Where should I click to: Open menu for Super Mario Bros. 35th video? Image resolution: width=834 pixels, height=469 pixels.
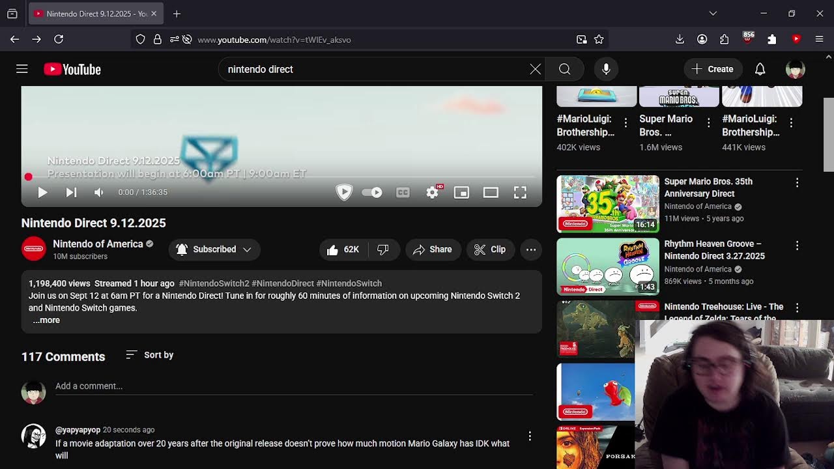tap(797, 183)
